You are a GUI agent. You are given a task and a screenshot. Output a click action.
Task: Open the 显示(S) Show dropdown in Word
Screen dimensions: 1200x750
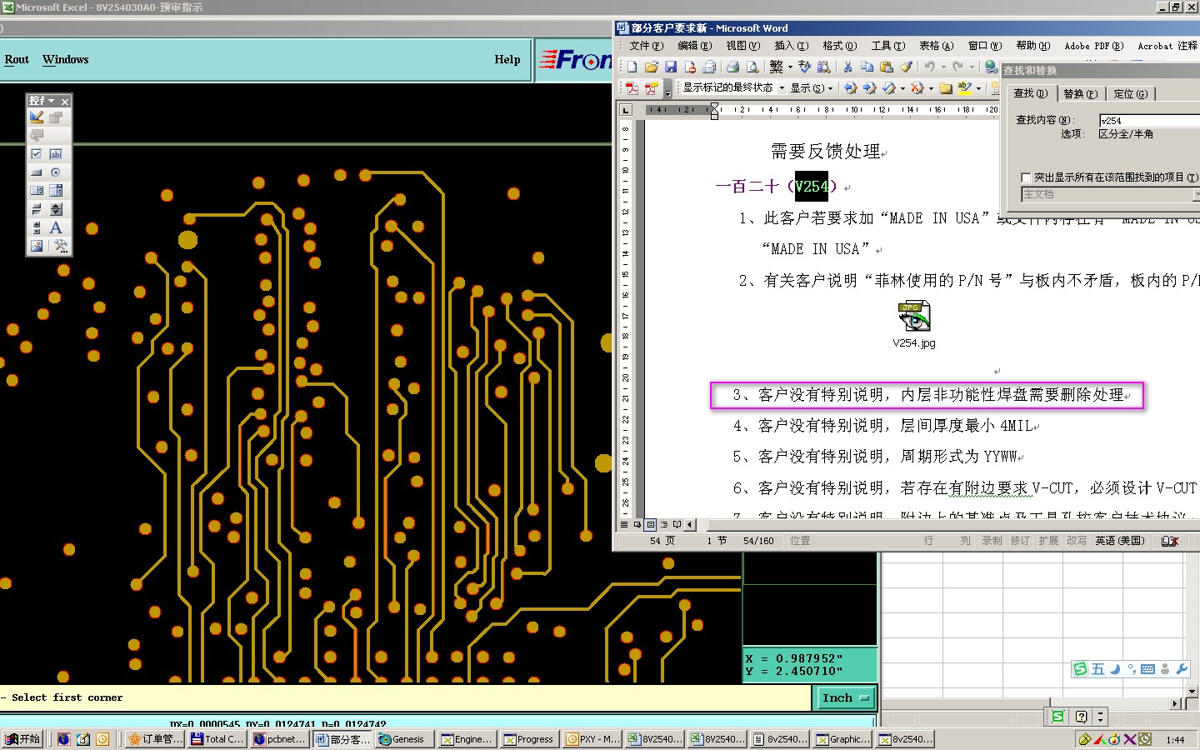click(811, 87)
